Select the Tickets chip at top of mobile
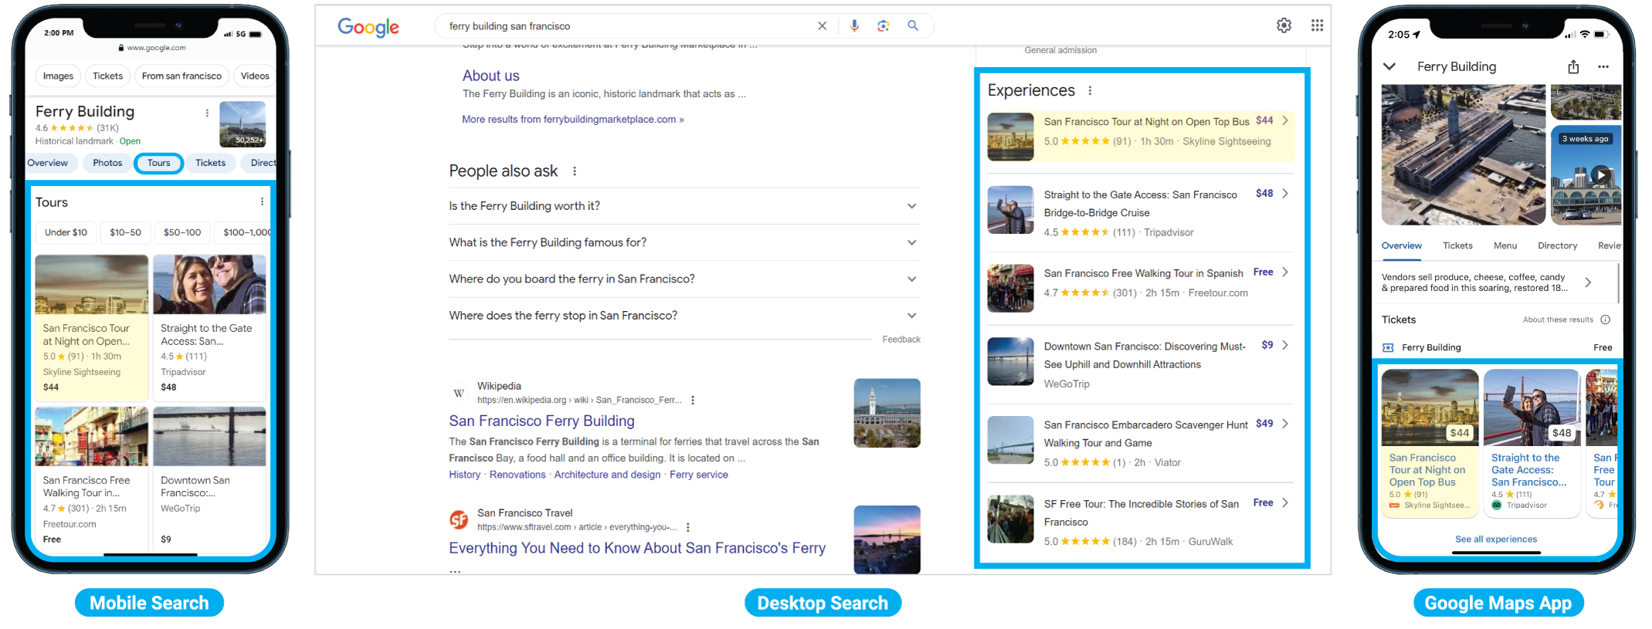1652x629 pixels. pyautogui.click(x=107, y=76)
